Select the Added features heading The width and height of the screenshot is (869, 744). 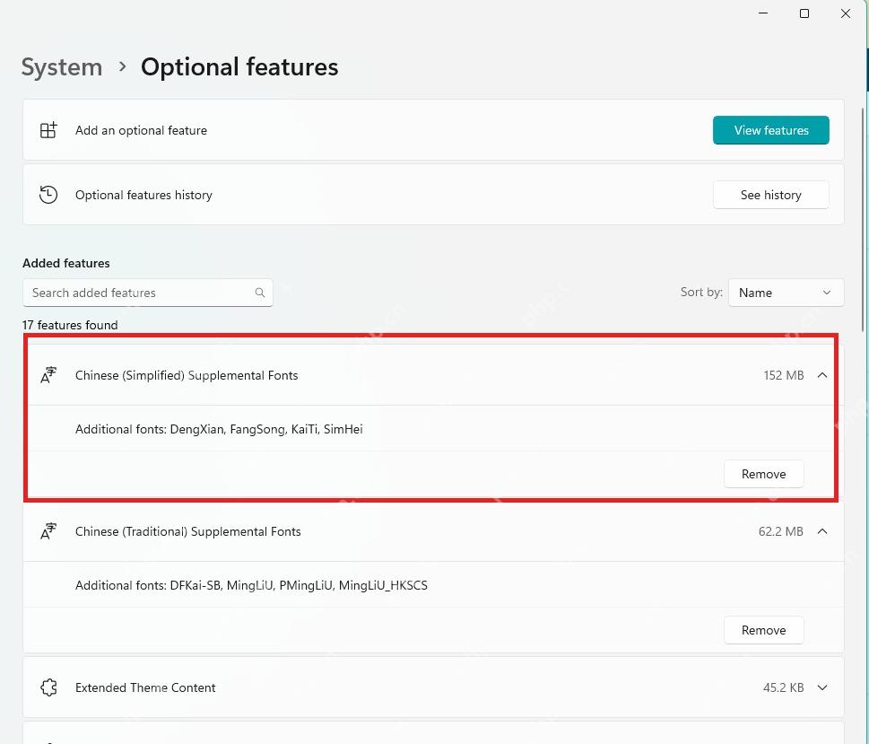tap(66, 263)
